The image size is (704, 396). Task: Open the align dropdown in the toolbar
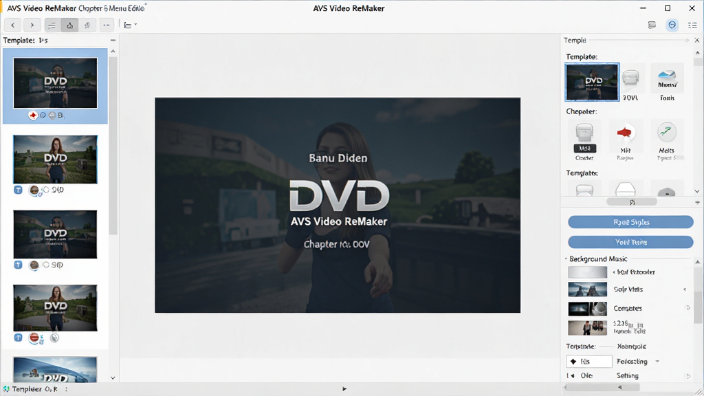(x=130, y=25)
